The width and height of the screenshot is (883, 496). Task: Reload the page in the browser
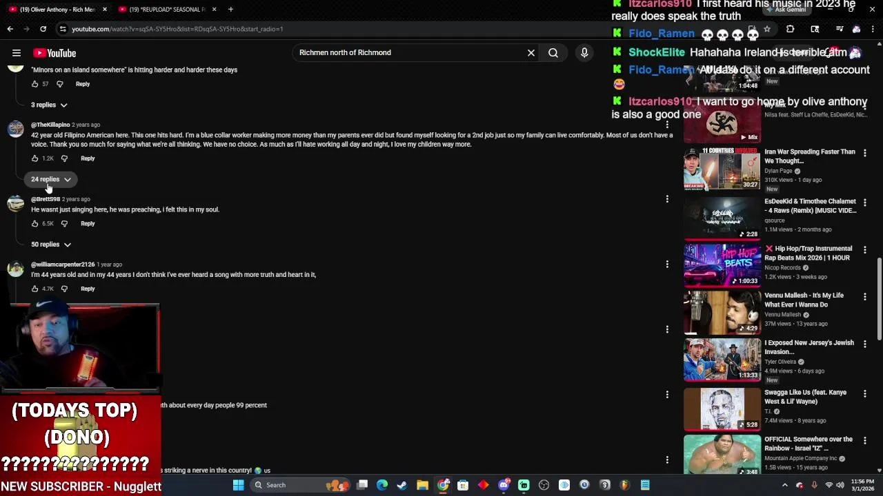coord(43,29)
